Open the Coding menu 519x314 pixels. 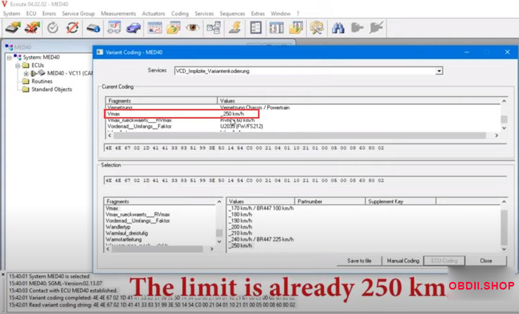[180, 14]
